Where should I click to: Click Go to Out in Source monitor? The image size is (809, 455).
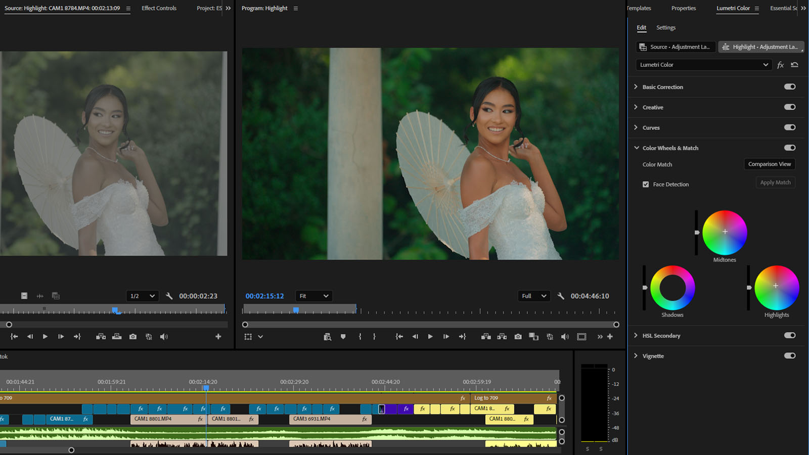pos(77,337)
